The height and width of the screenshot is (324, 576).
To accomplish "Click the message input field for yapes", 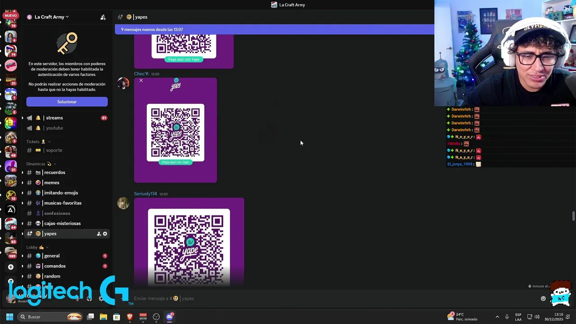I will (x=333, y=298).
